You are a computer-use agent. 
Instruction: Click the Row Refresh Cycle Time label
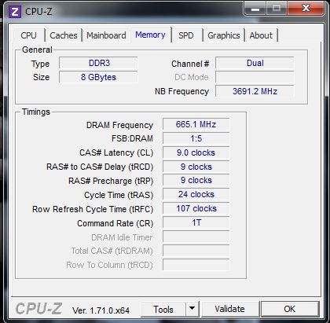pos(93,209)
